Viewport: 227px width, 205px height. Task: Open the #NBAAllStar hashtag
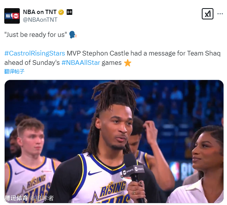tap(81, 63)
